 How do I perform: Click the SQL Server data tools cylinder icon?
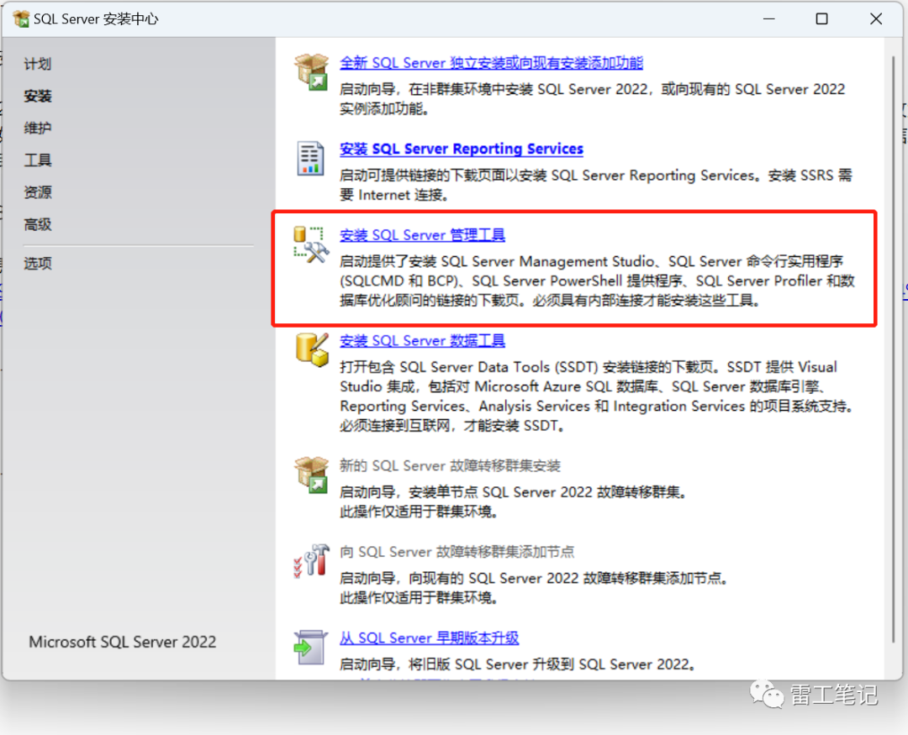coord(312,349)
